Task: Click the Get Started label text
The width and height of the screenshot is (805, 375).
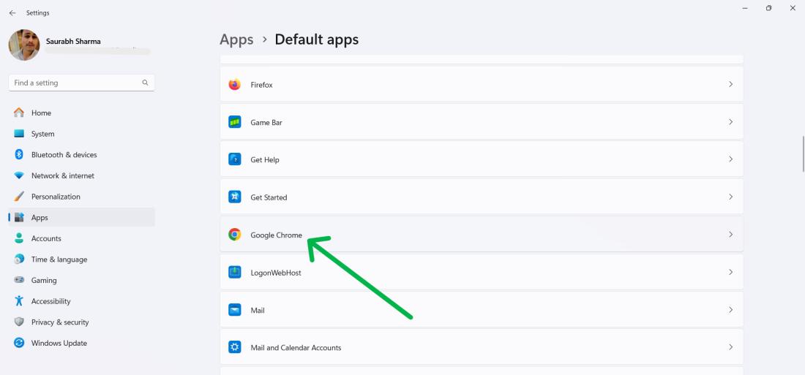Action: [269, 197]
